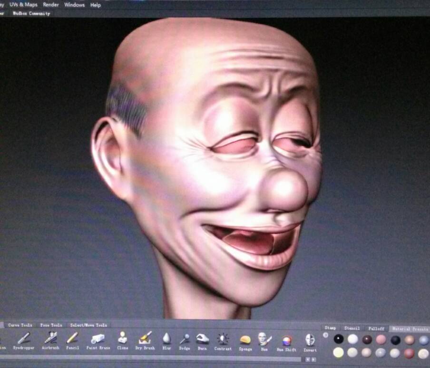Pick the Burn hand tool

(x=202, y=342)
